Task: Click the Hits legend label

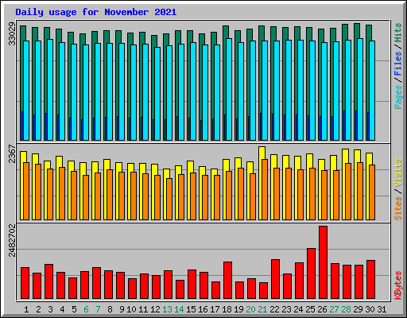Action: 398,33
